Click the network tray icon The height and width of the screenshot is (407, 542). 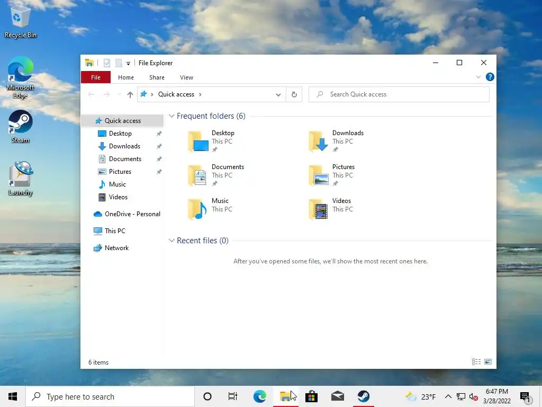461,396
